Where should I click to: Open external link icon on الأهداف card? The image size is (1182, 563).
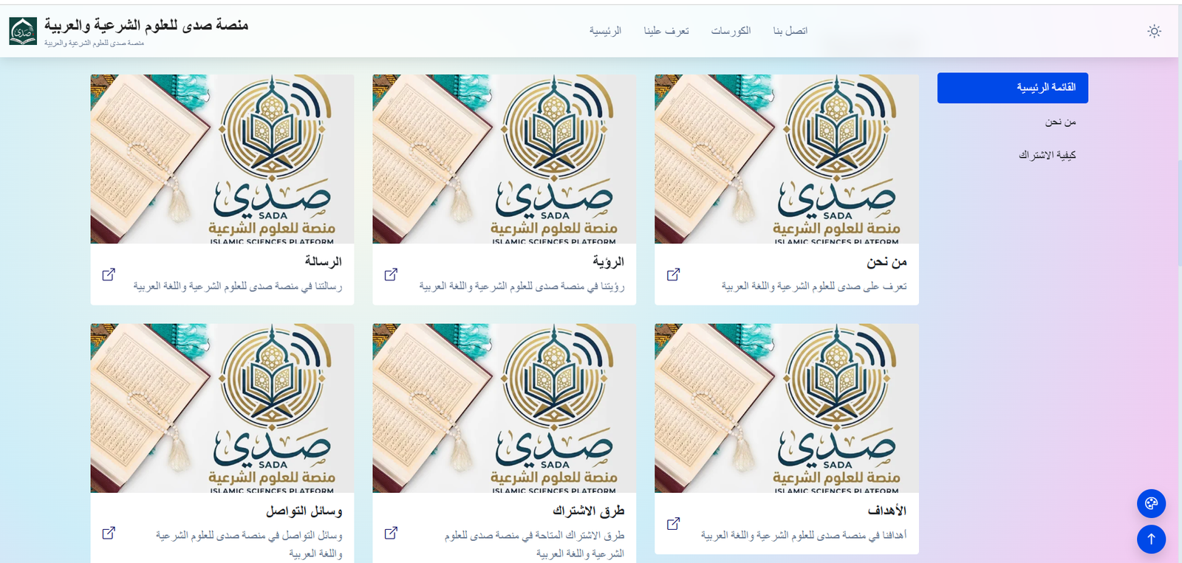[673, 524]
